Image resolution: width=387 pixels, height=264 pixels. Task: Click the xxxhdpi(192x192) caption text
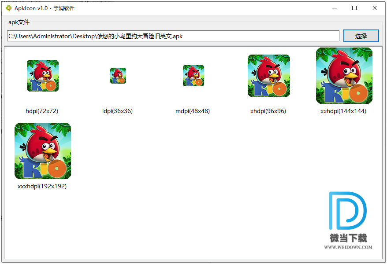click(42, 187)
